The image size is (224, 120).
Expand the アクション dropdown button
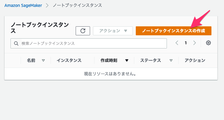tap(113, 31)
